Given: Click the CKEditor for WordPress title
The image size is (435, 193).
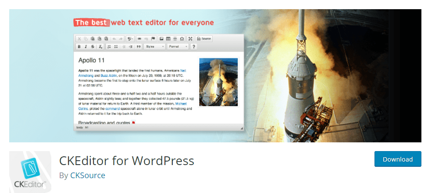Looking at the screenshot, I should click(x=127, y=161).
